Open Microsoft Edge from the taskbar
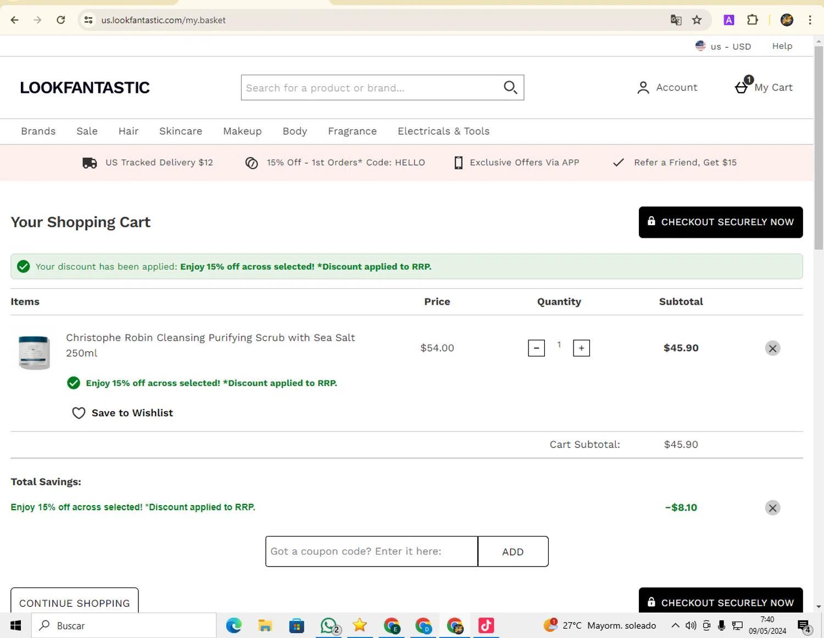824x638 pixels. [x=233, y=625]
